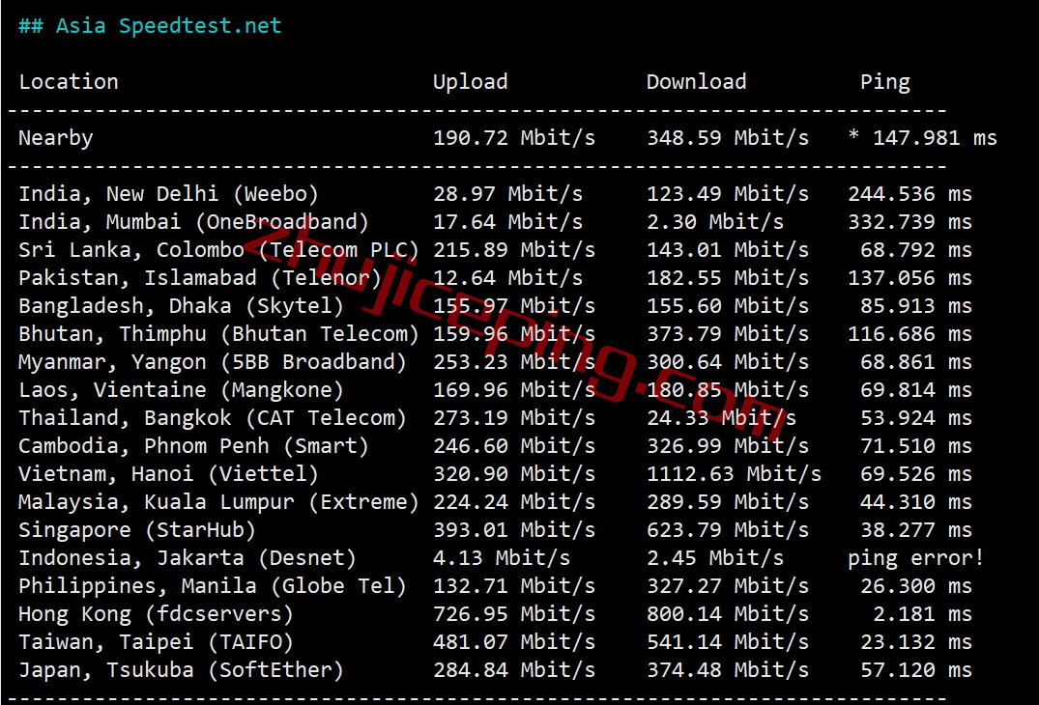Select the Nearby row label
This screenshot has width=1039, height=705.
point(56,138)
